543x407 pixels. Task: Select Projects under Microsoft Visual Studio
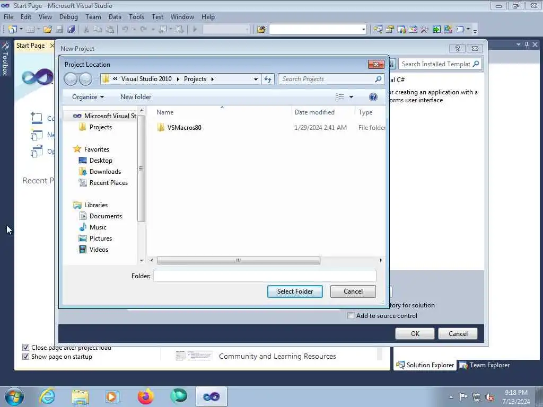pos(100,127)
